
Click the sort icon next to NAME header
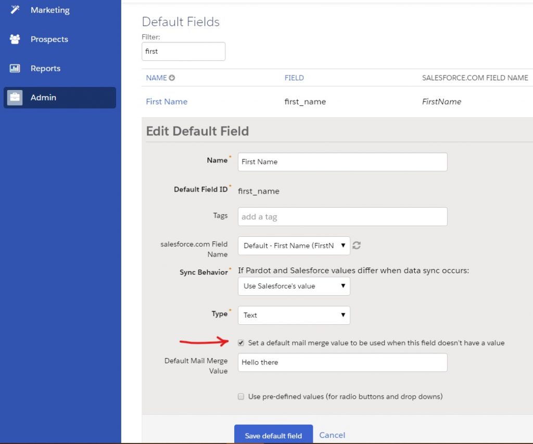(x=172, y=78)
